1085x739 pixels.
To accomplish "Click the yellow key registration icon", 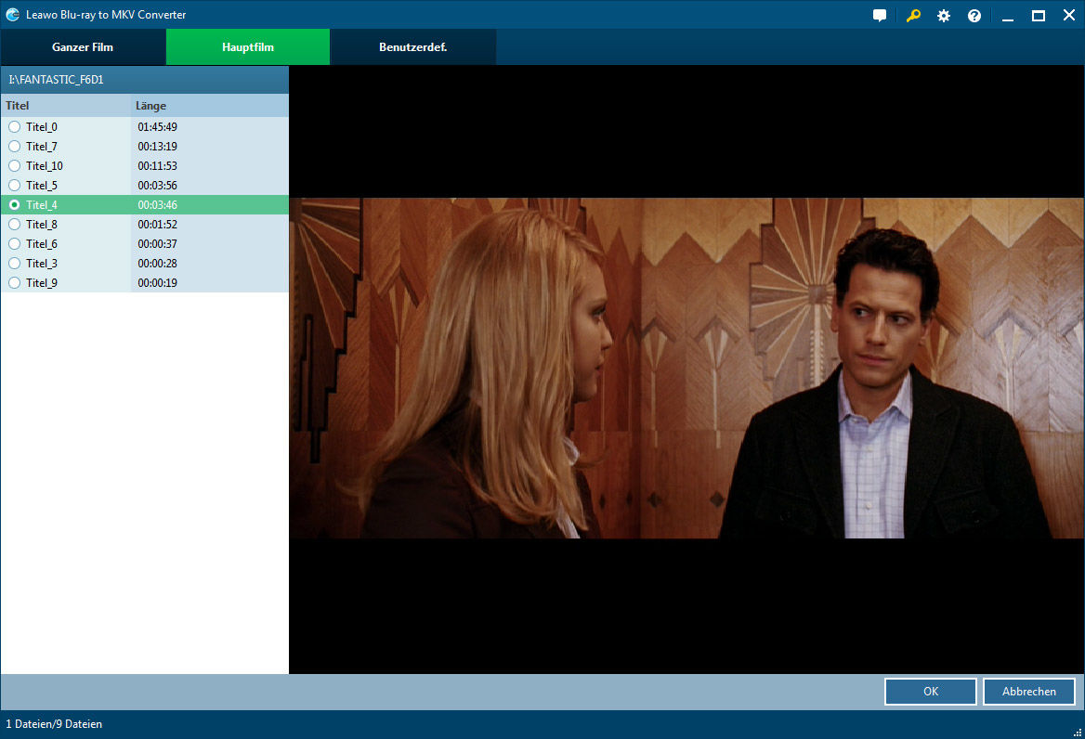I will [913, 15].
